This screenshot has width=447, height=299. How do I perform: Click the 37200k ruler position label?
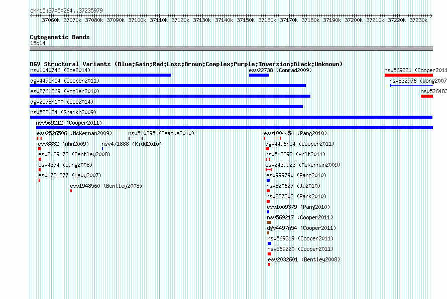tap(354, 20)
